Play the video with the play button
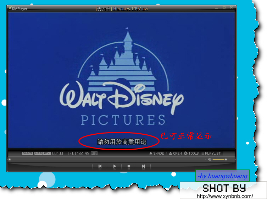The height and width of the screenshot is (199, 267). tap(115, 166)
